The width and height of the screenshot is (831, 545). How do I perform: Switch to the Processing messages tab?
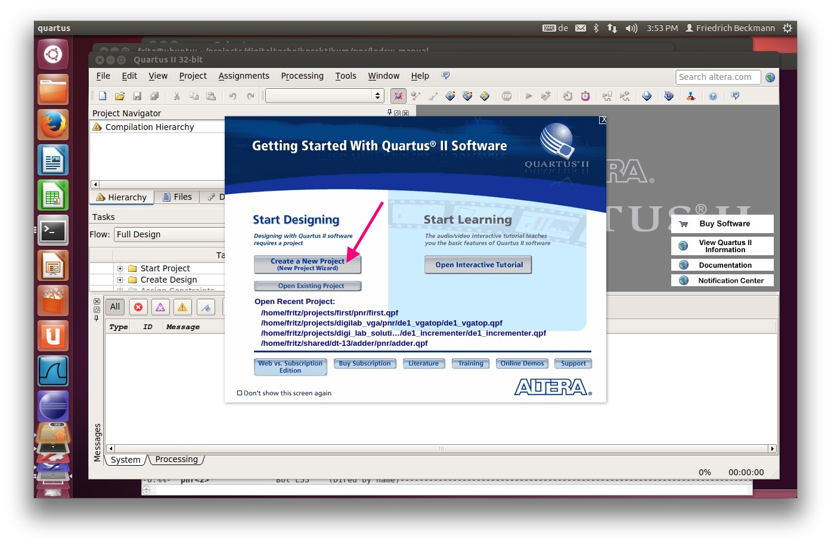click(176, 460)
